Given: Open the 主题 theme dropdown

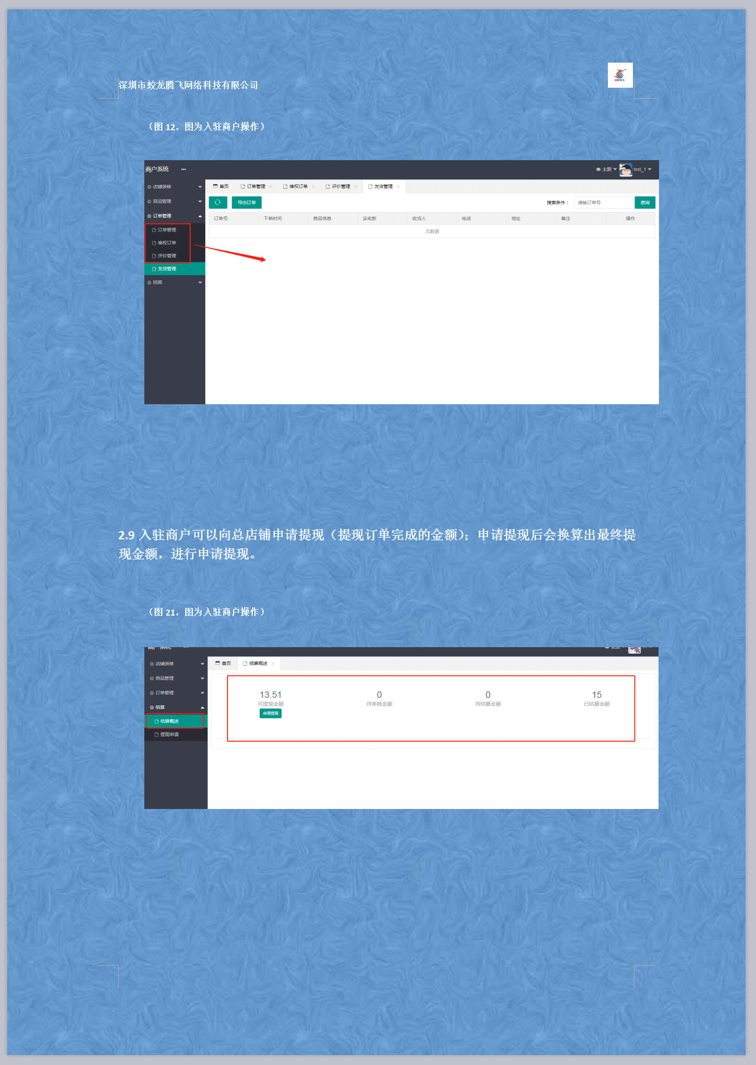Looking at the screenshot, I should point(606,170).
